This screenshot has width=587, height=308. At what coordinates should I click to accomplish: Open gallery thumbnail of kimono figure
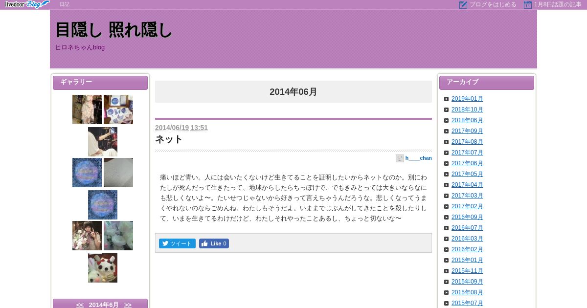pos(87,110)
